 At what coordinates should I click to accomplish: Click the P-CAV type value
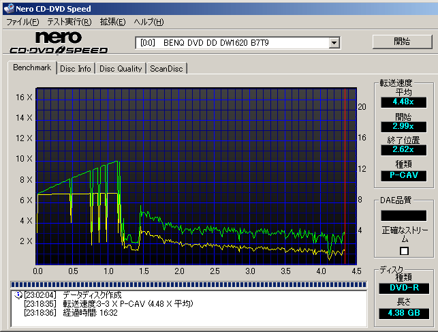click(404, 176)
